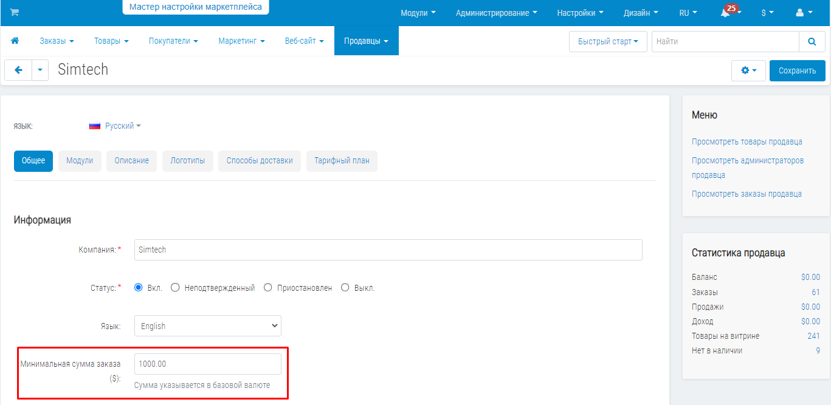This screenshot has height=405, width=831.
Task: Click the 'Найти' search field
Action: click(725, 42)
